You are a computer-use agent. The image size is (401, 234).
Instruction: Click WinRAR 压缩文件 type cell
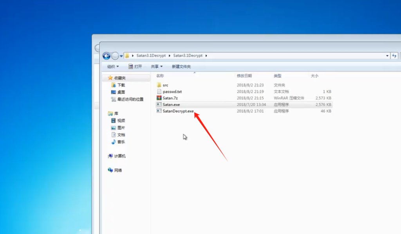coord(289,98)
